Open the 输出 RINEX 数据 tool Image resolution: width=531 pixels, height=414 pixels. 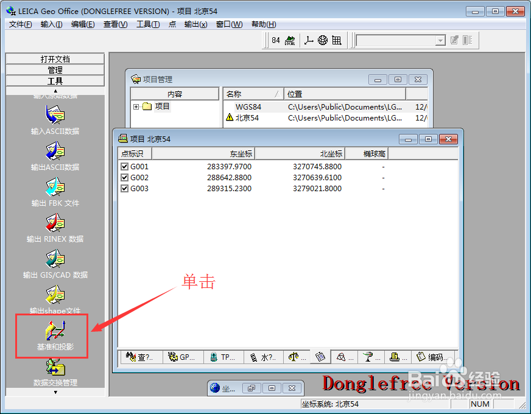click(55, 228)
